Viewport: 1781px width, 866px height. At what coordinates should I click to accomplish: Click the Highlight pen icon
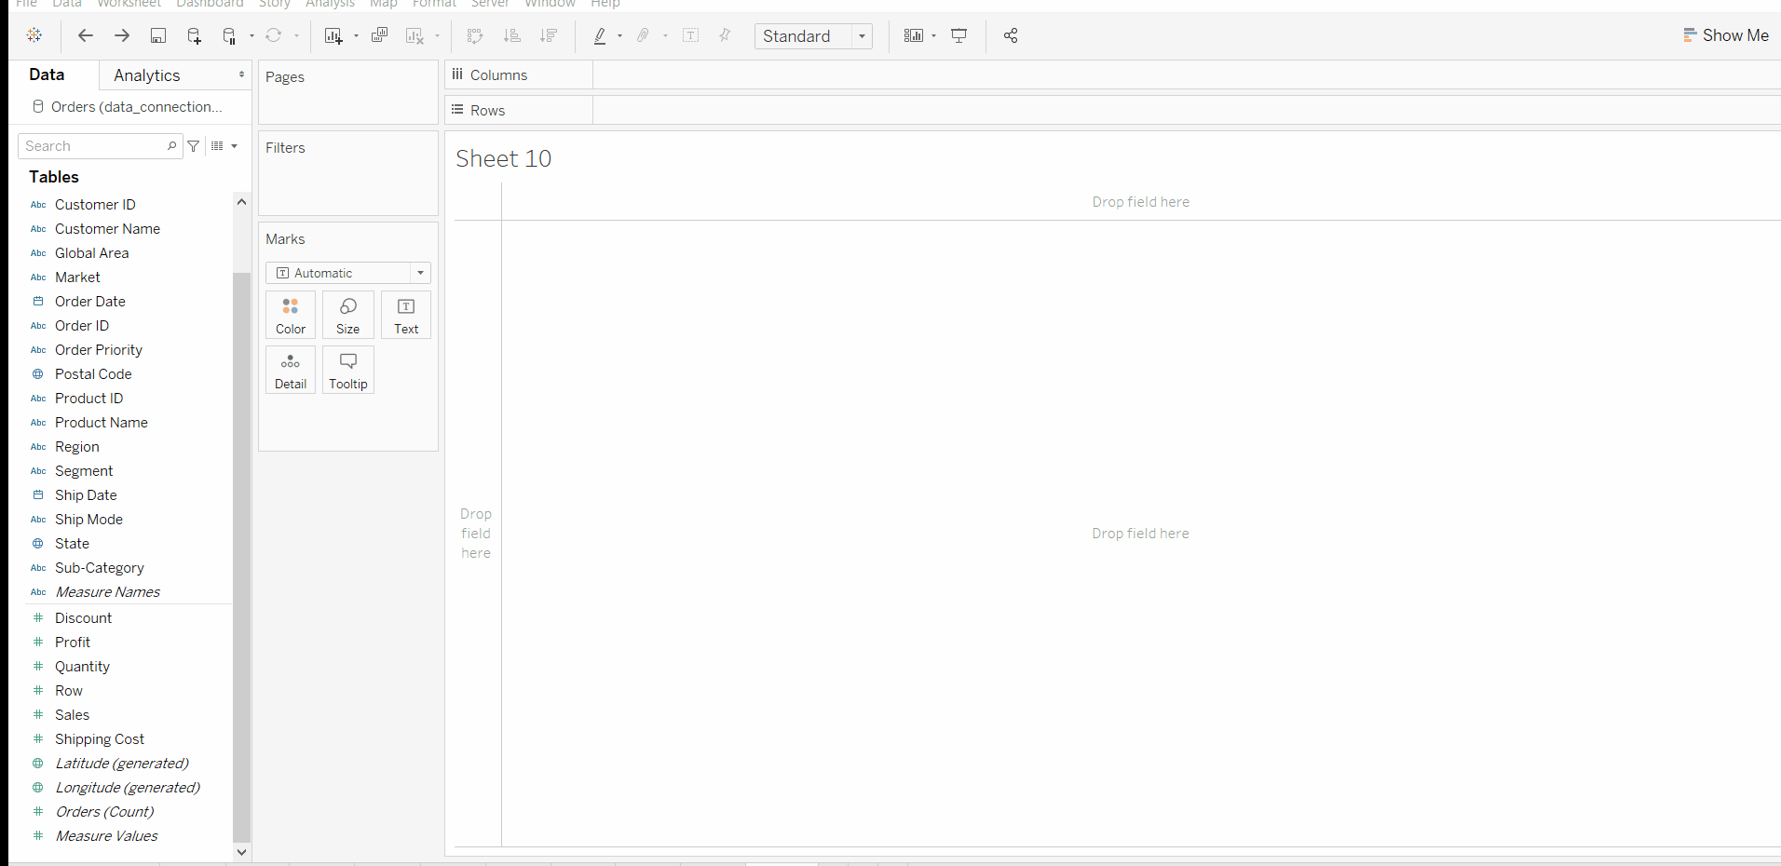(x=600, y=35)
